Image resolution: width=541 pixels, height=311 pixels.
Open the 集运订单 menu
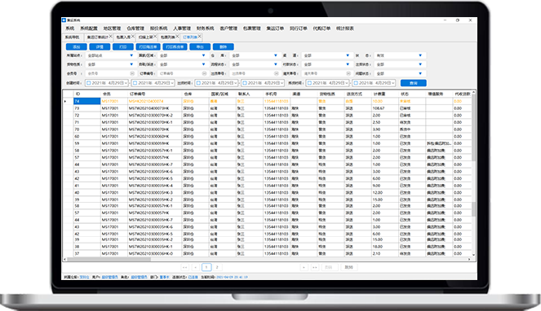pyautogui.click(x=275, y=28)
